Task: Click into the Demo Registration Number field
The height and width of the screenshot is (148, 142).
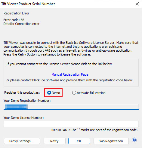Action: click(71, 107)
